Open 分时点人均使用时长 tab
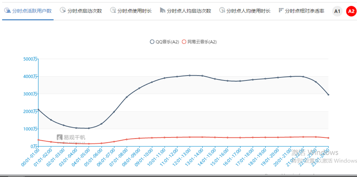Screen dimensions: 357x177 coord(245,11)
